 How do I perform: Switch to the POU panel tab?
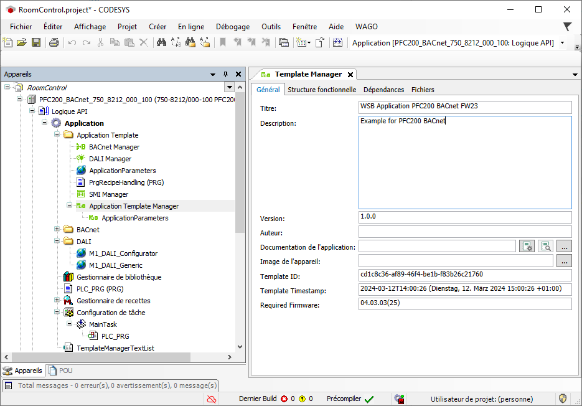60,371
